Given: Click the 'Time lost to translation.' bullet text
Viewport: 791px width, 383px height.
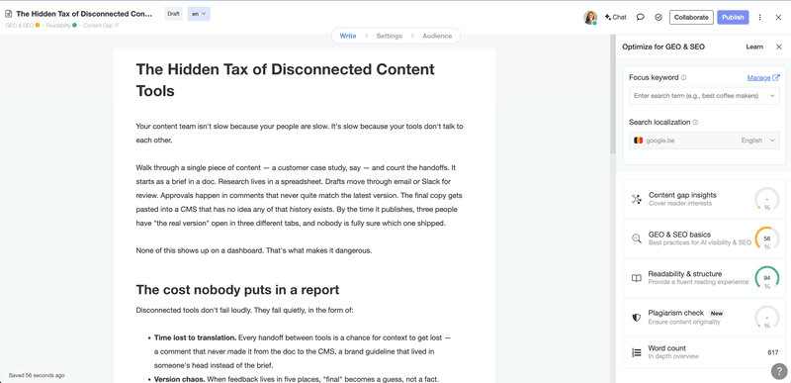Looking at the screenshot, I should (195, 337).
